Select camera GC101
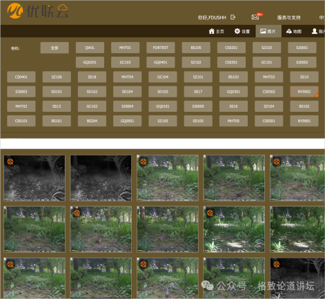This screenshot has height=299, width=325. [266, 62]
